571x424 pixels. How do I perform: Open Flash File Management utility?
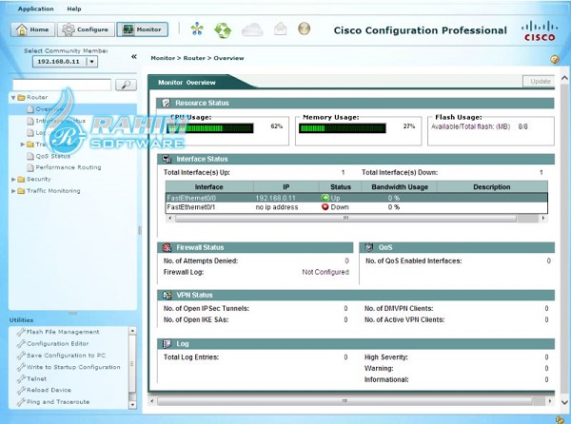[63, 332]
